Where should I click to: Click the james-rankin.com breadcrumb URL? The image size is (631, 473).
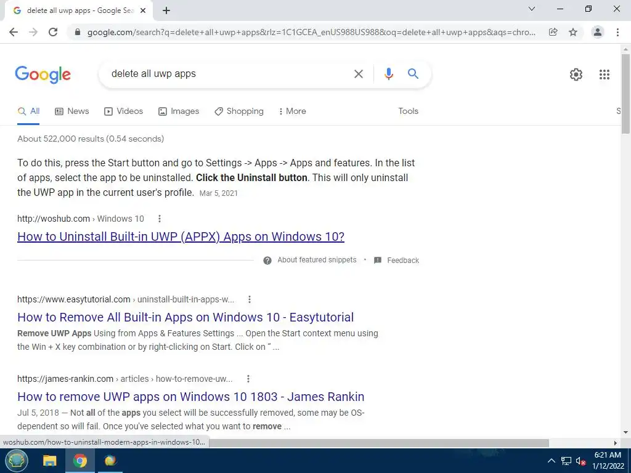pyautogui.click(x=124, y=379)
